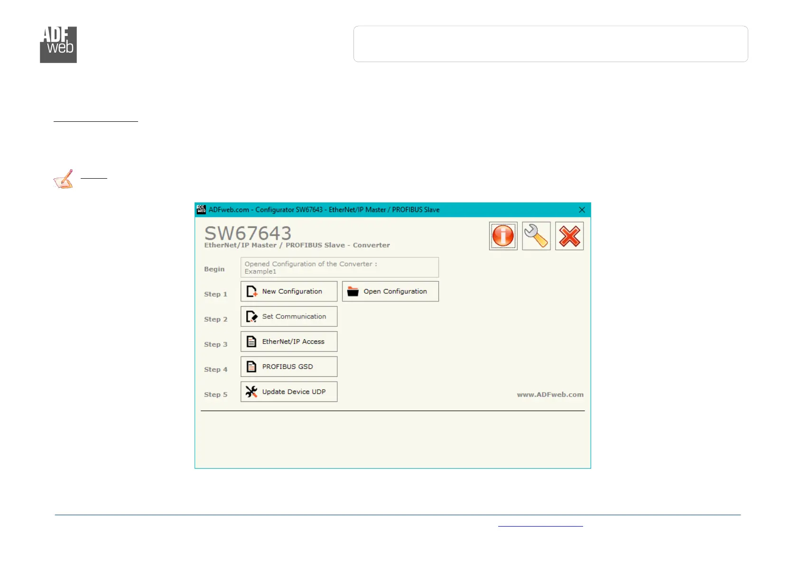Click the 'Begin' label

tap(214, 269)
